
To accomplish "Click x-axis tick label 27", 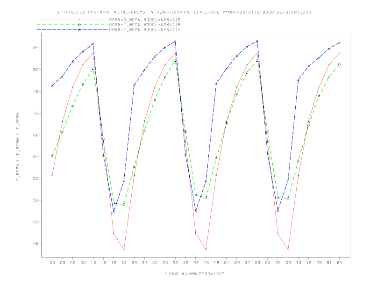I will [x=144, y=263].
